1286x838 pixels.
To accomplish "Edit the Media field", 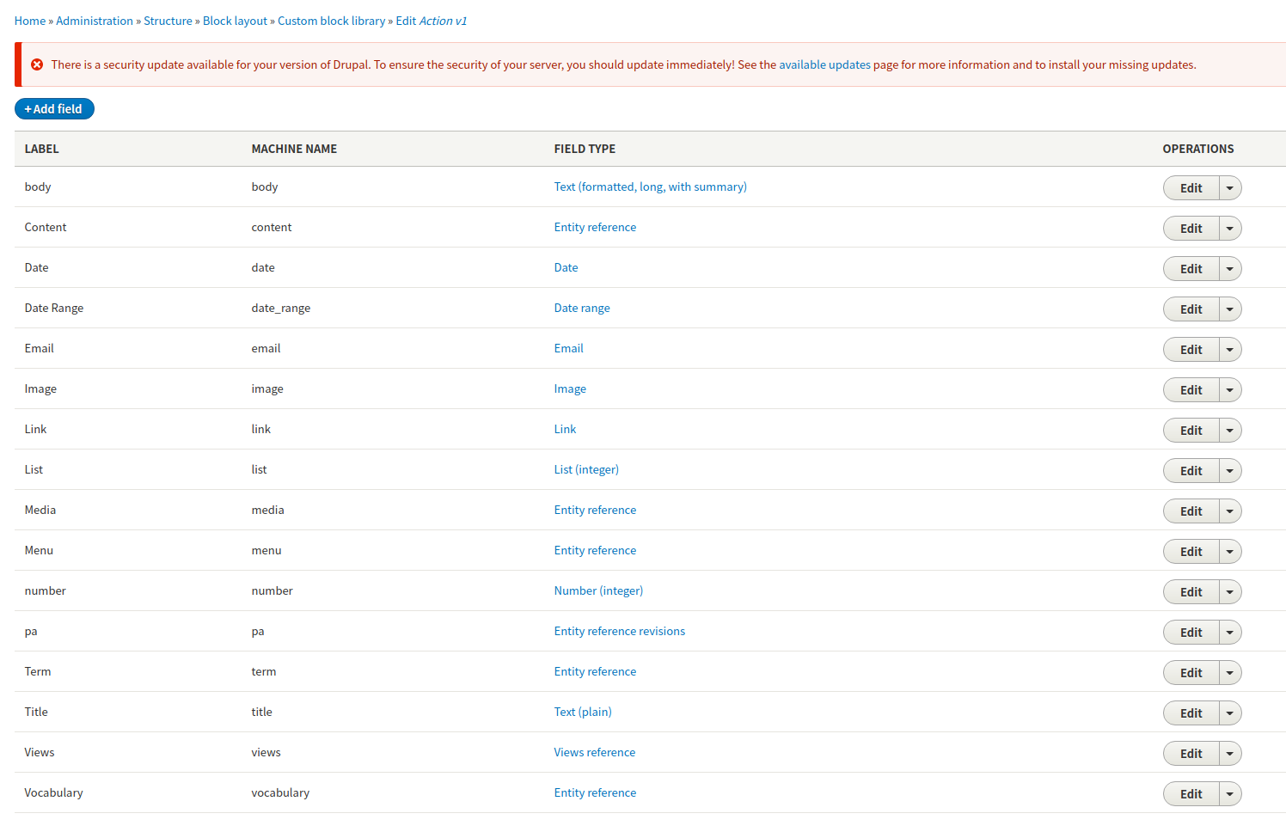I will 1191,511.
